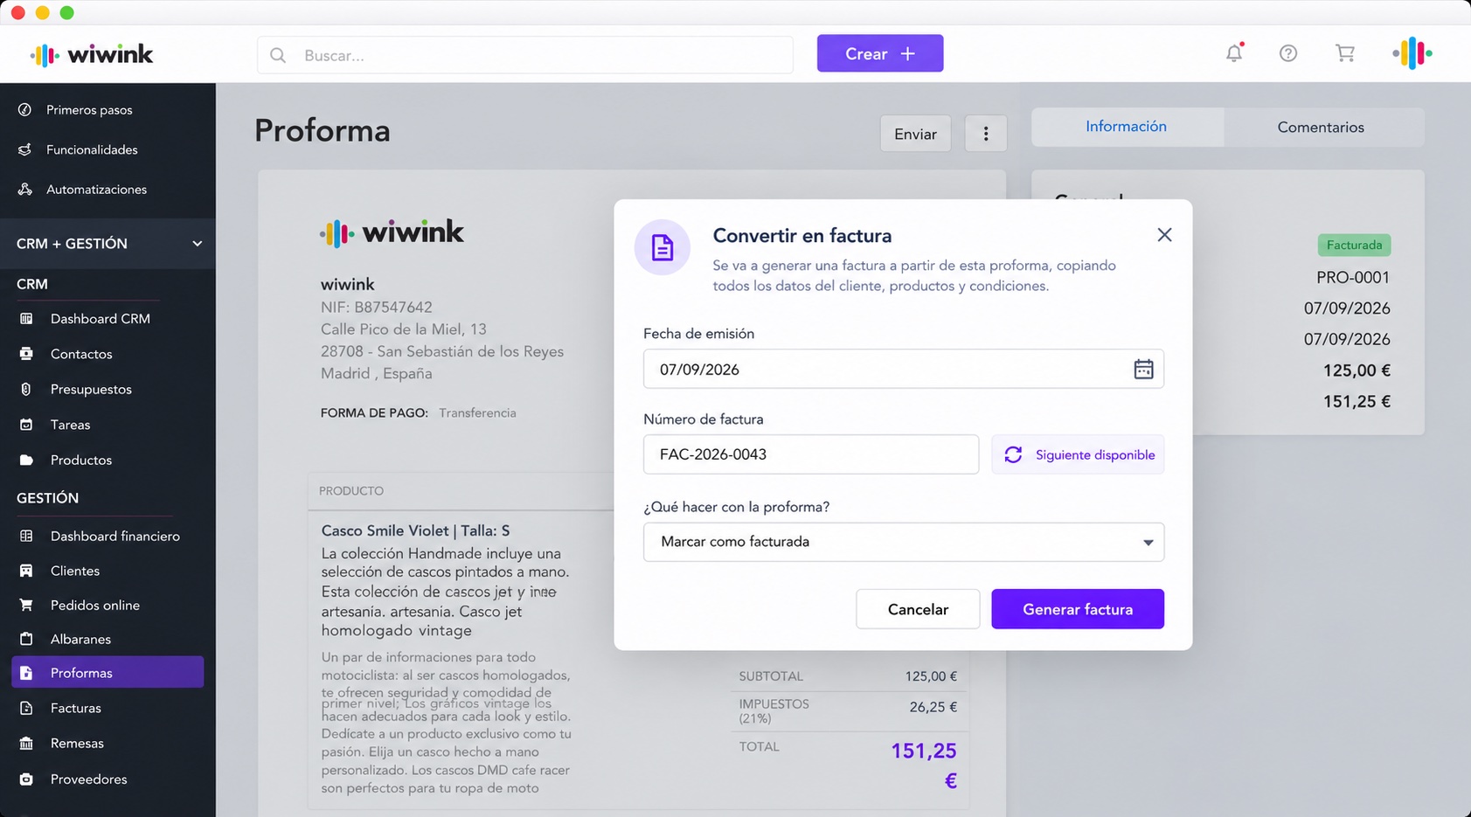The height and width of the screenshot is (817, 1471).
Task: Open Pedidos online in the sidebar
Action: [x=95, y=605]
